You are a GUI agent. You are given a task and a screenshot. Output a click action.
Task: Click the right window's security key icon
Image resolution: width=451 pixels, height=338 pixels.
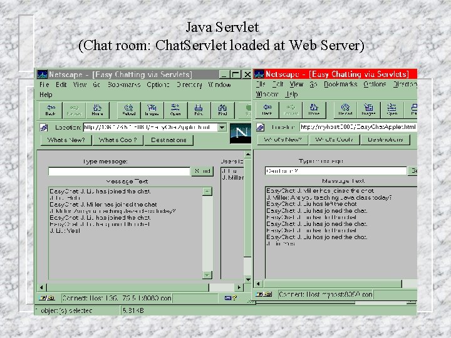click(x=264, y=294)
